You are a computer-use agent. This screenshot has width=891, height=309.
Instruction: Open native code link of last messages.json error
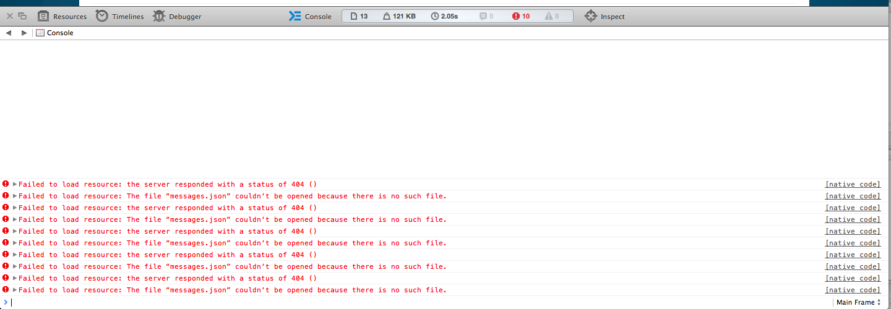pos(853,290)
